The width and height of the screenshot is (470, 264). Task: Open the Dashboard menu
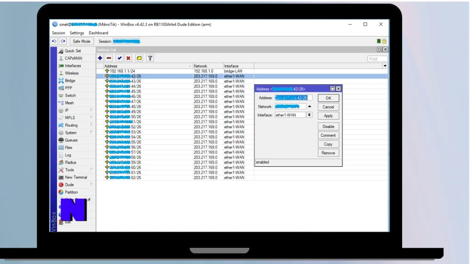click(98, 33)
